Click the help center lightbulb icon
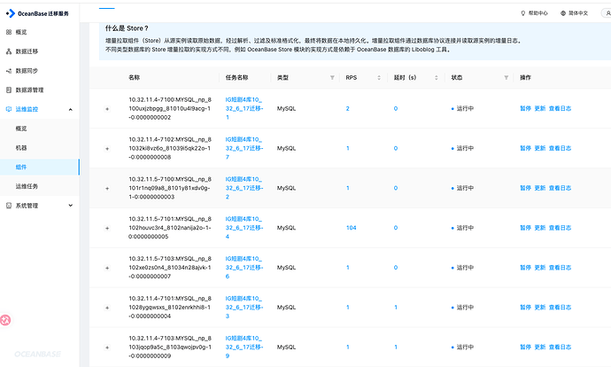The image size is (611, 367). pyautogui.click(x=523, y=13)
